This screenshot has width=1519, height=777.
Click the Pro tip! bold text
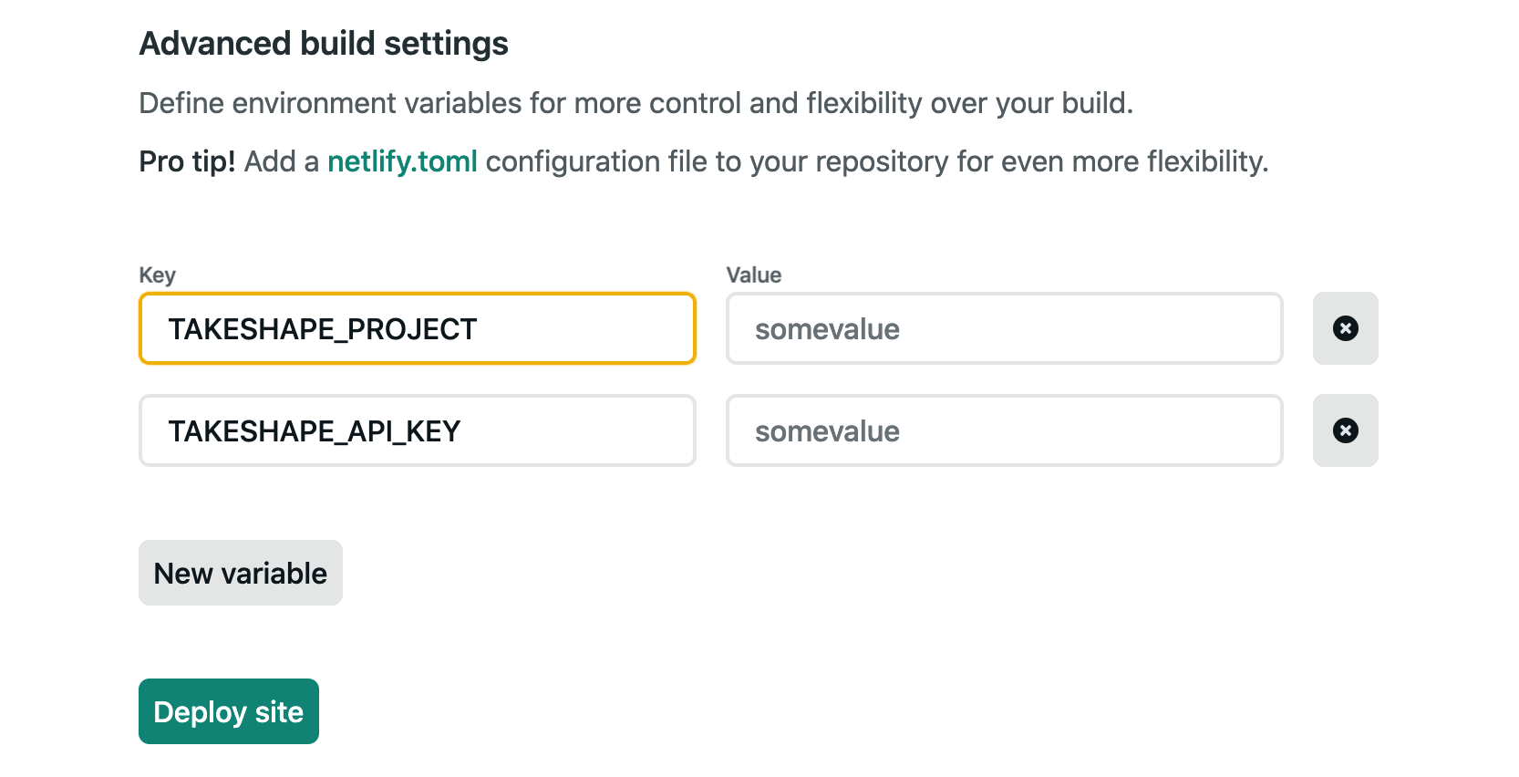187,161
